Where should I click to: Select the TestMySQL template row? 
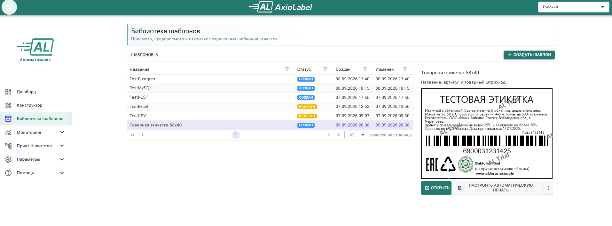pyautogui.click(x=270, y=88)
